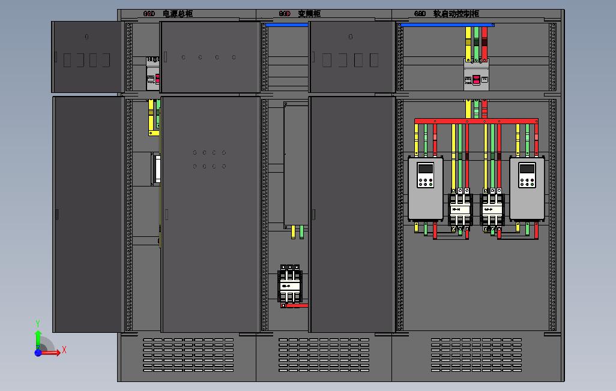Select the upper door with four round holes
This screenshot has height=391, width=616.
pos(210,57)
